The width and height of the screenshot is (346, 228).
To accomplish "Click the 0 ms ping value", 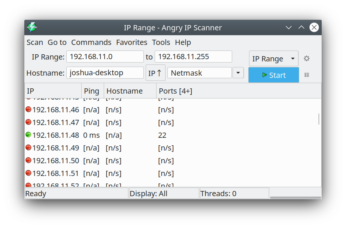I will (x=91, y=135).
